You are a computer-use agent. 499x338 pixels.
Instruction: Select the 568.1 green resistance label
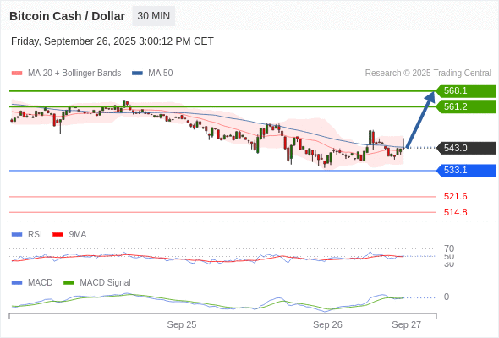tap(466, 91)
